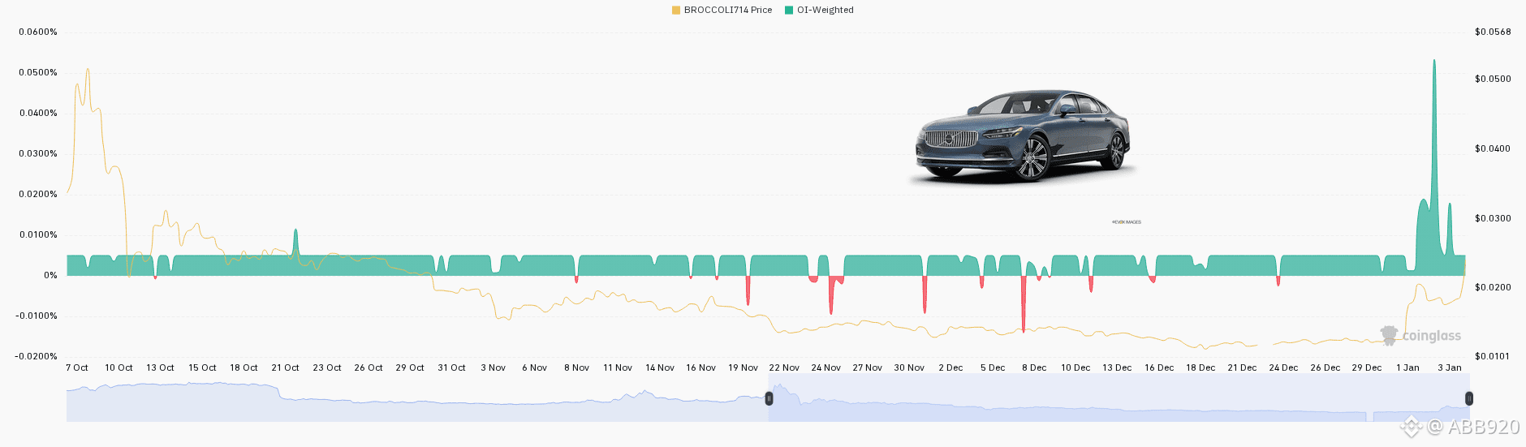Click the red negative spike at 8 Dec

[1024, 304]
